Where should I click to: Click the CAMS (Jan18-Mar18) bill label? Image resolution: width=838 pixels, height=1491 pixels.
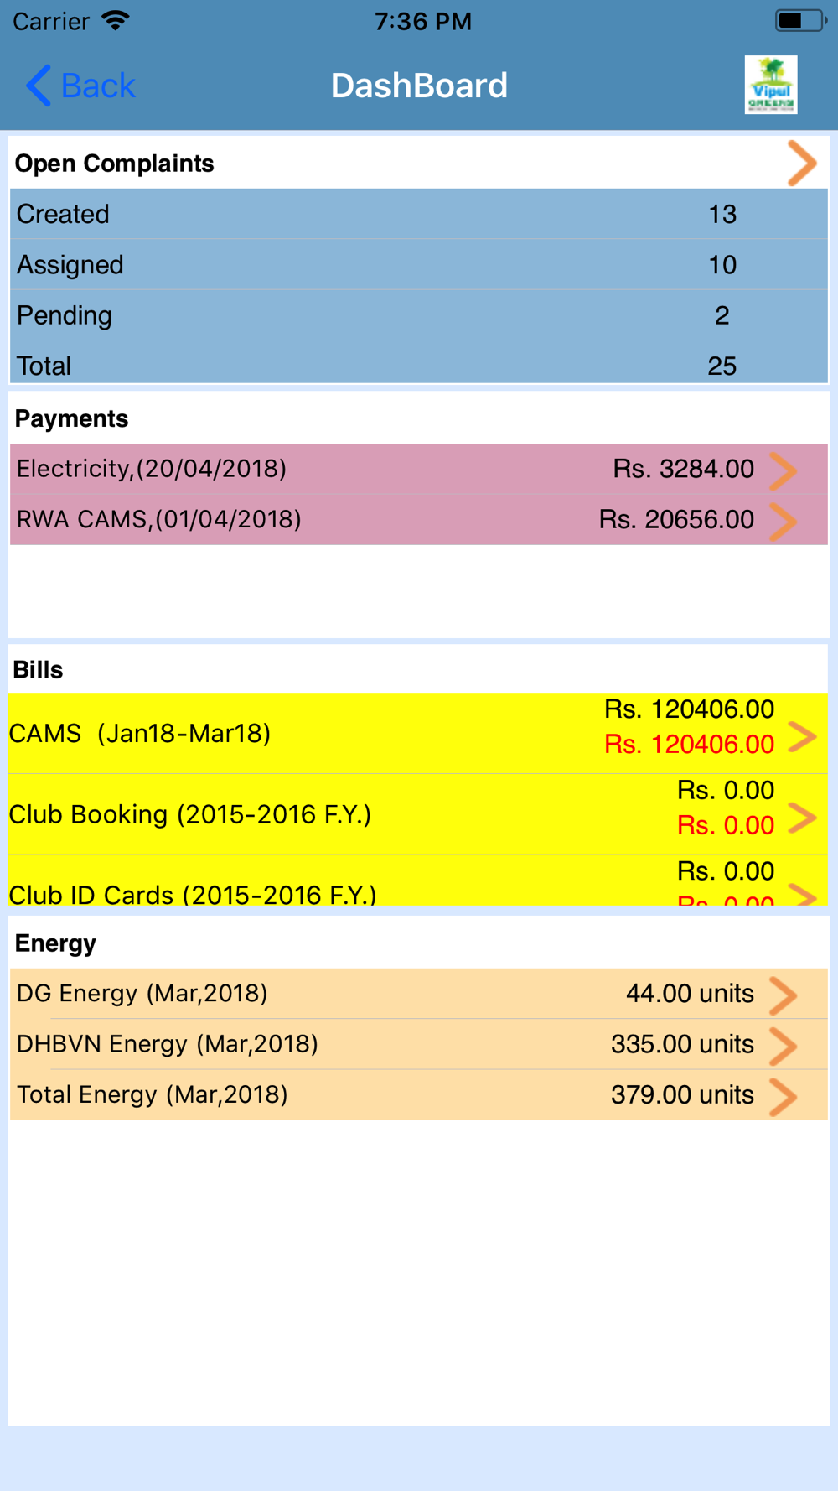coord(140,734)
